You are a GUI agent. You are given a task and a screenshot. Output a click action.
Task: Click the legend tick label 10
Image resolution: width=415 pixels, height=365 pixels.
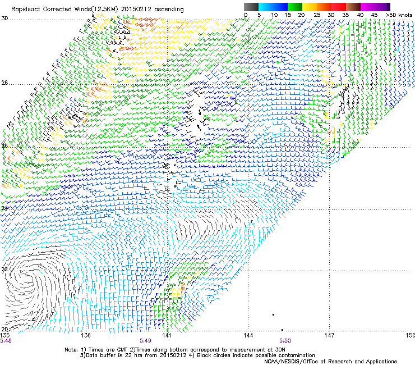274,15
